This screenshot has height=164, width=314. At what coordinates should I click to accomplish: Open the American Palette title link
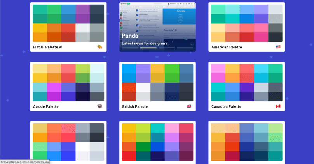pos(227,47)
